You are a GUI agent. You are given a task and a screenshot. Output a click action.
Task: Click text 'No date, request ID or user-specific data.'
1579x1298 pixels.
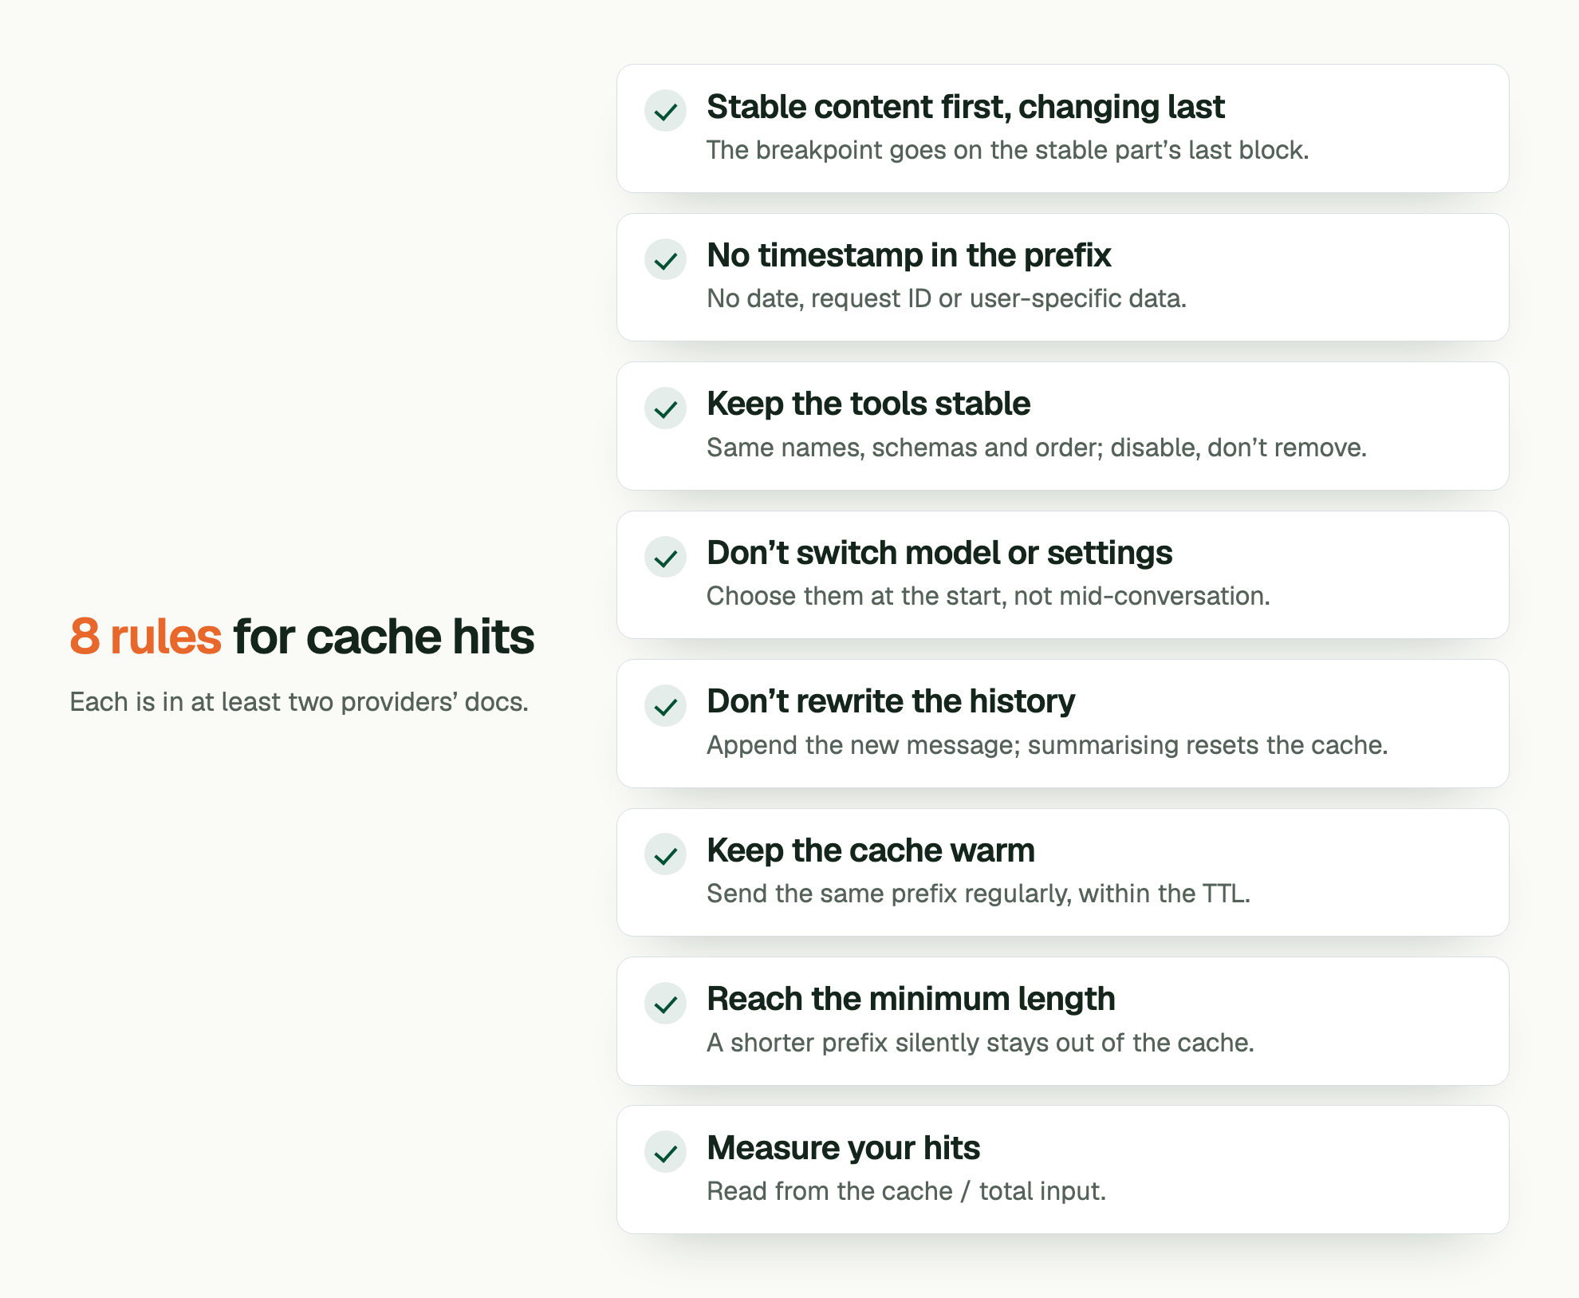947,298
